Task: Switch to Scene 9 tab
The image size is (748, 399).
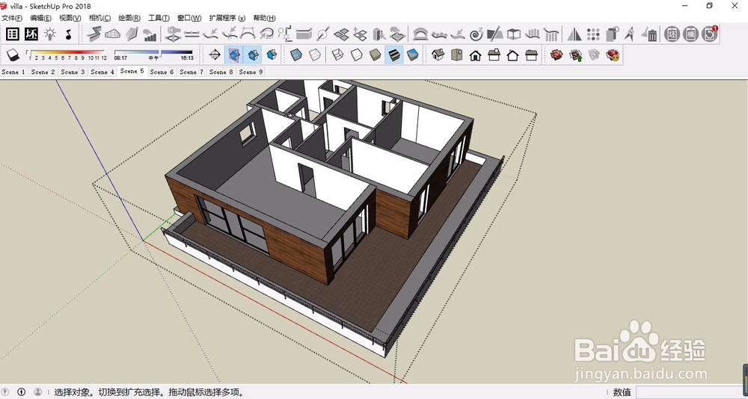Action: (251, 72)
